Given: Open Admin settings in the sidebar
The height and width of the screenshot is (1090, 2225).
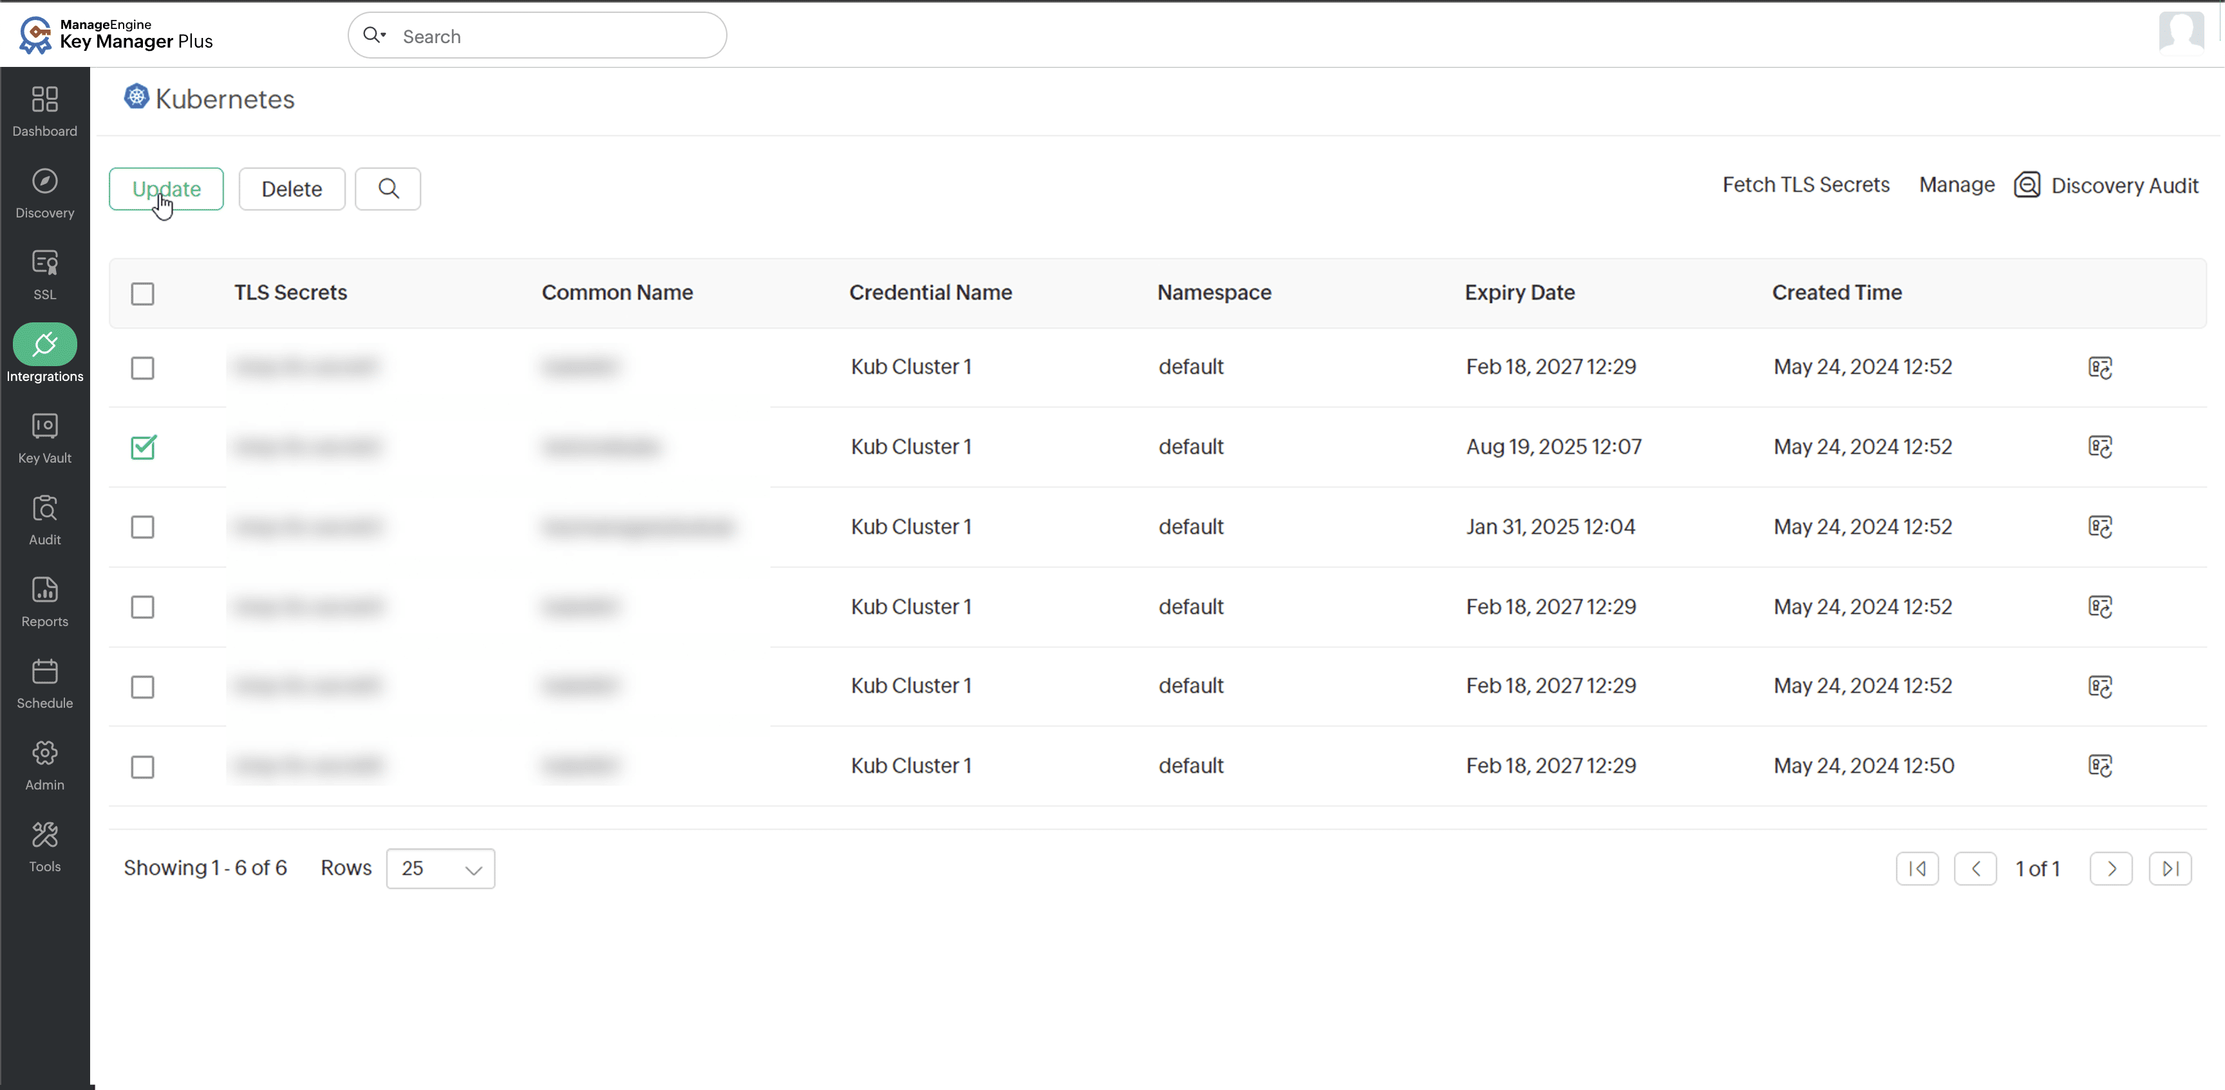Looking at the screenshot, I should click(x=45, y=766).
